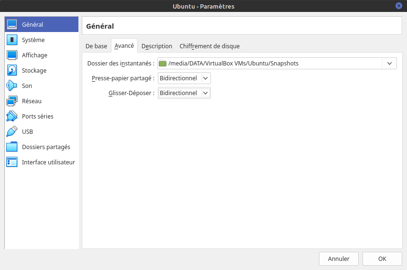Select the Avancé tab
Viewport: 407px width, 270px height.
pyautogui.click(x=124, y=46)
